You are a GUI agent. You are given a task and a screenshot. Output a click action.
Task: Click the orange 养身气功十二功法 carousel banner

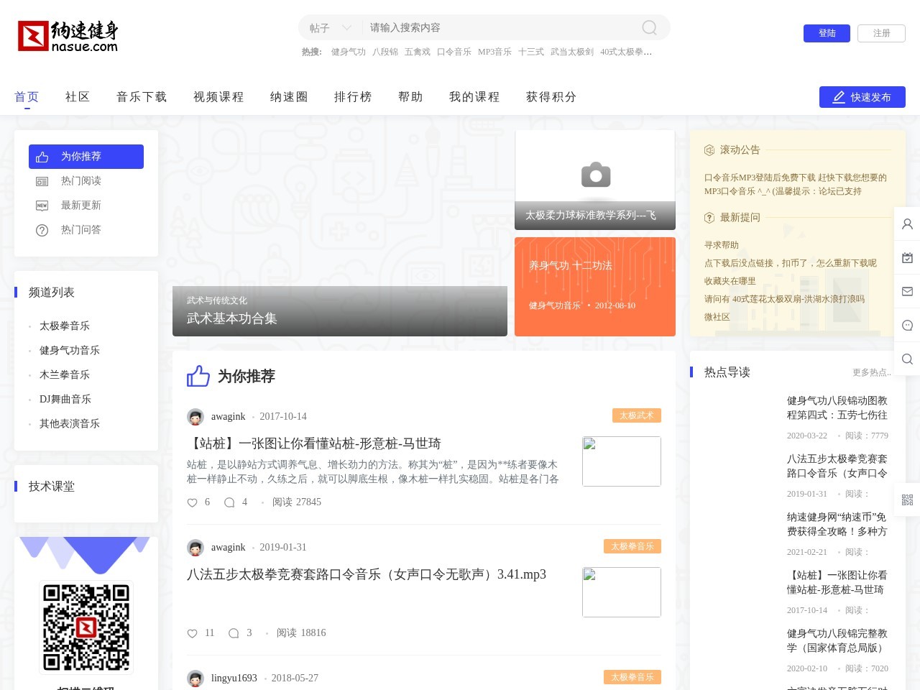(x=595, y=286)
